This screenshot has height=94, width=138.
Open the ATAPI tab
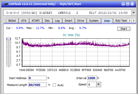tap(35, 21)
